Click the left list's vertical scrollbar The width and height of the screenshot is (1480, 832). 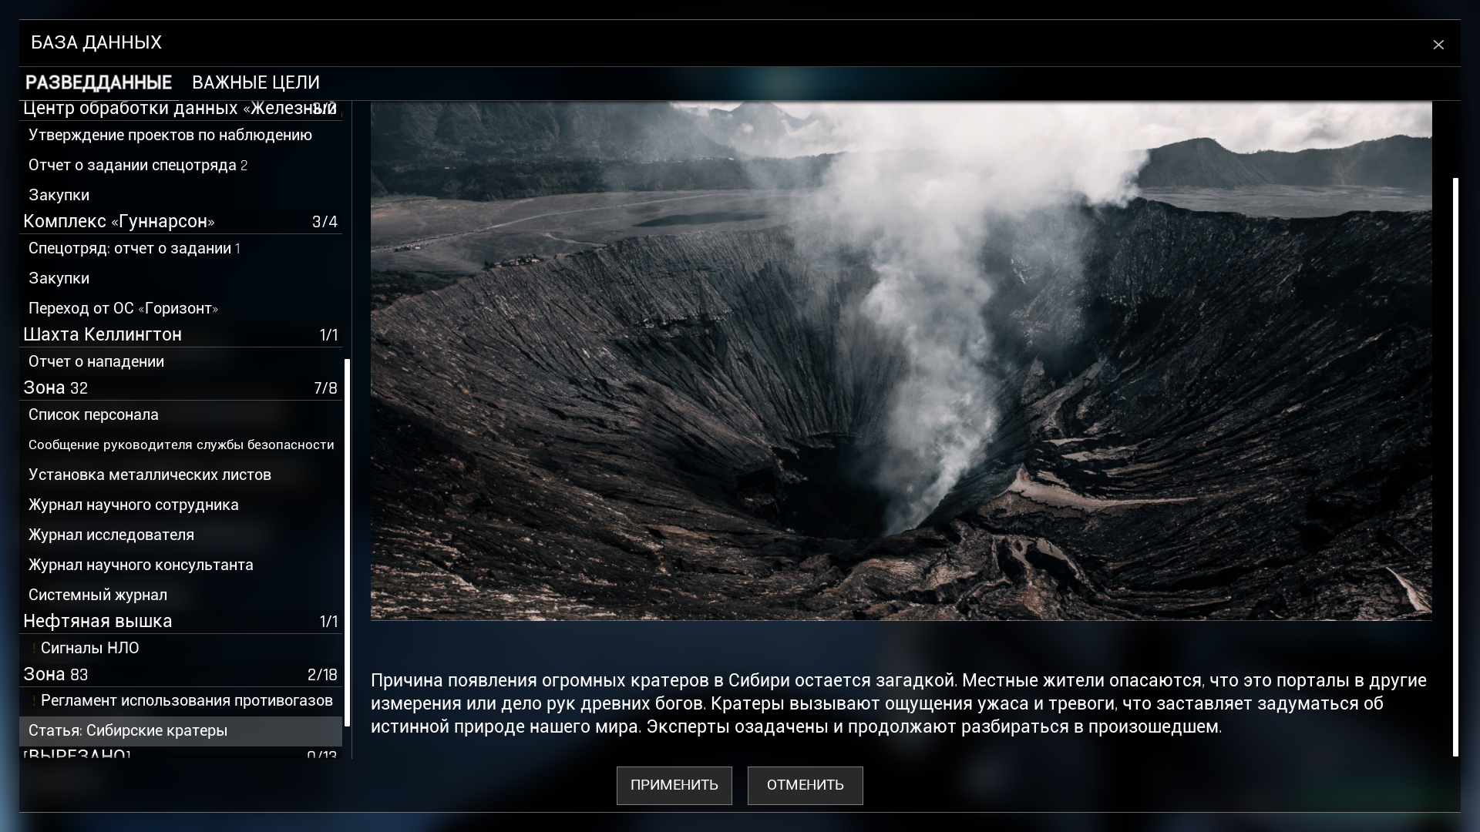pyautogui.click(x=348, y=539)
